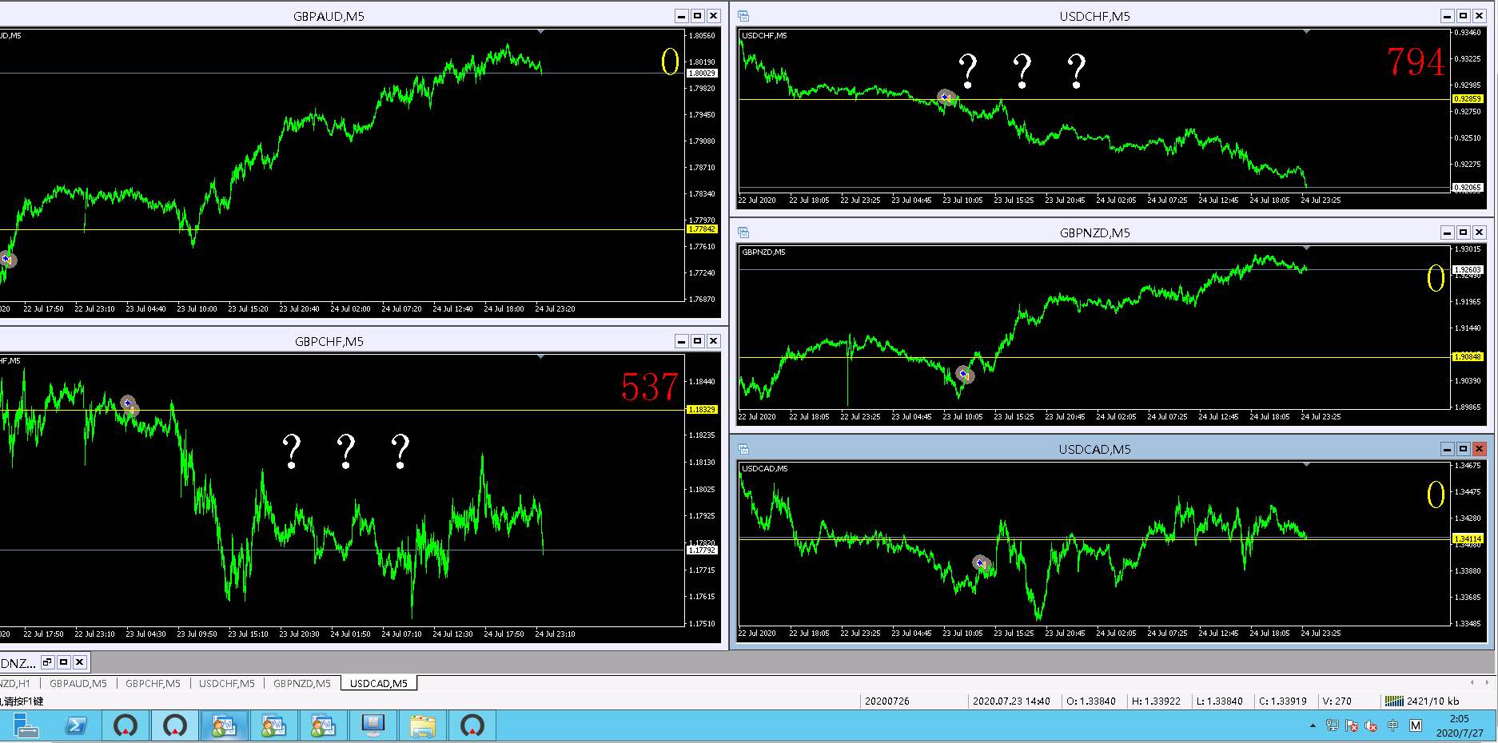Maximize the minimized DNZ chart window
The width and height of the screenshot is (1498, 743).
[x=63, y=662]
